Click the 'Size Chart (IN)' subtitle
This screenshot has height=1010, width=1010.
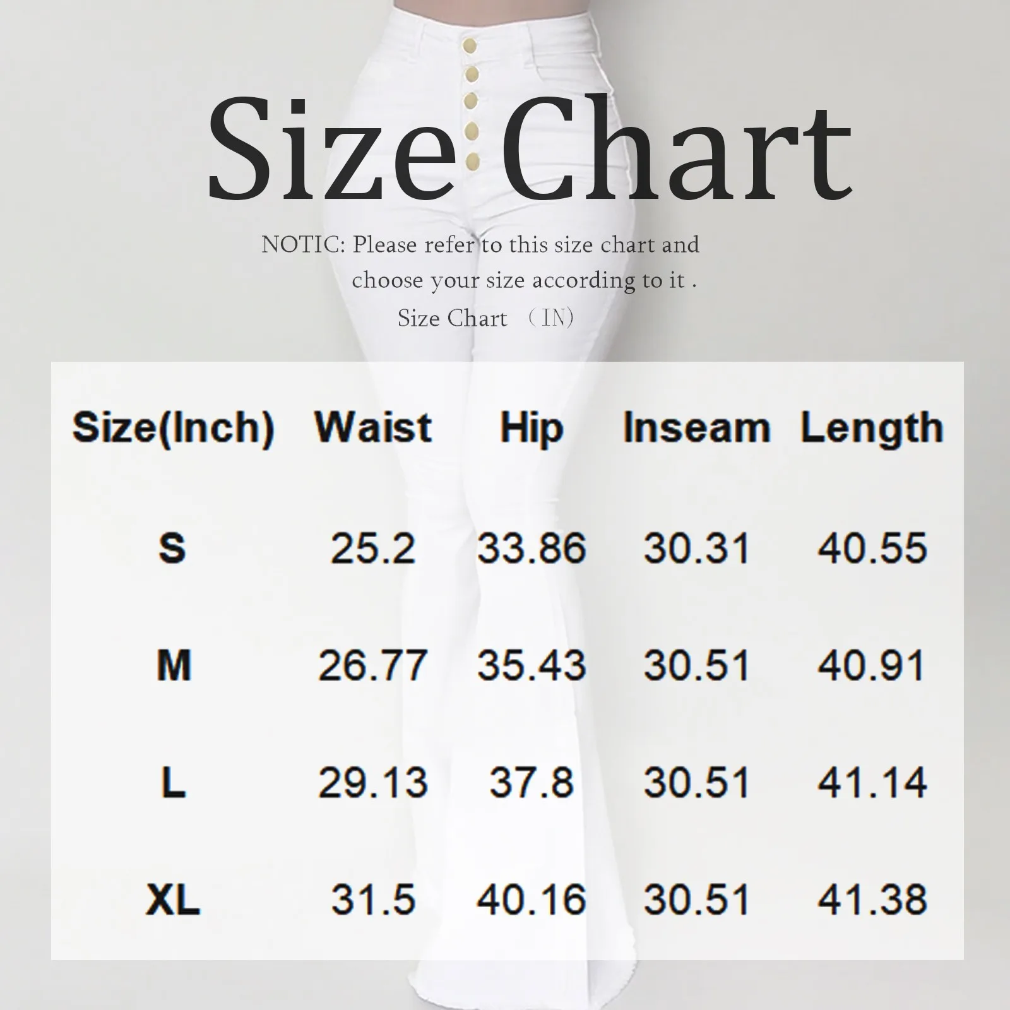485,318
